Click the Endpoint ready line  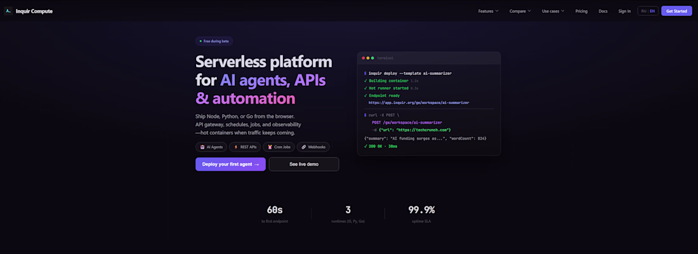tap(381, 95)
